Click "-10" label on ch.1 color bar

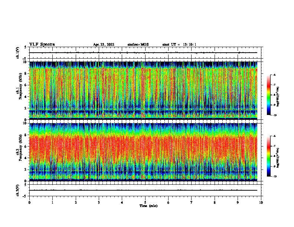click(274, 115)
